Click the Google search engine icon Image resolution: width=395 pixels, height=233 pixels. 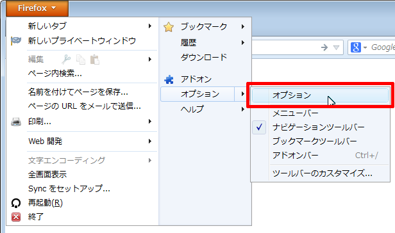point(356,47)
